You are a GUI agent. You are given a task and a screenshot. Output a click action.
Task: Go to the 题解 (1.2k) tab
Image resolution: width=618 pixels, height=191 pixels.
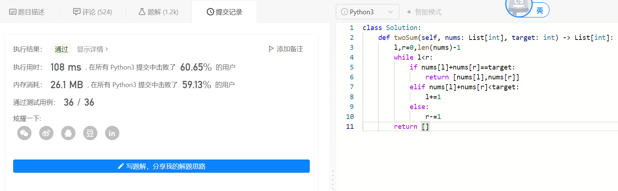159,12
